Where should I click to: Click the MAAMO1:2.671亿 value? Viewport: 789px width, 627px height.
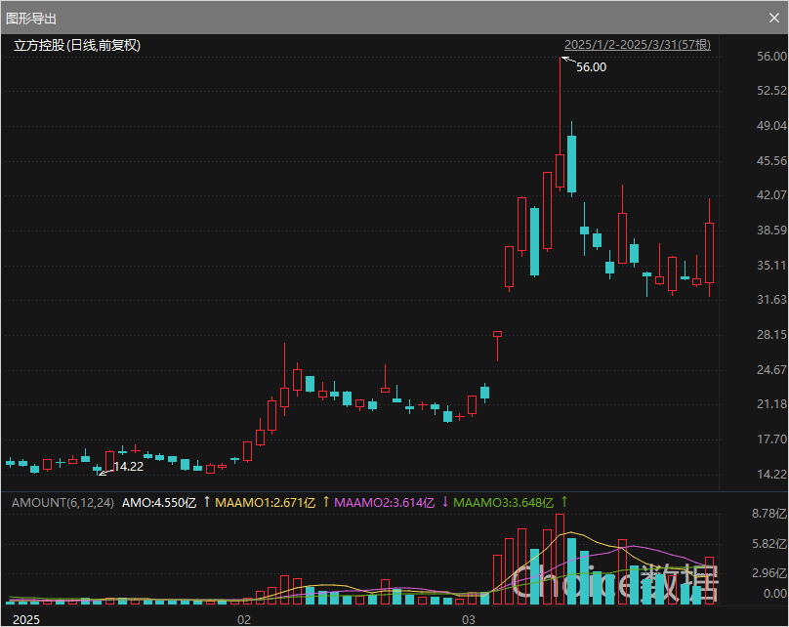coord(266,503)
